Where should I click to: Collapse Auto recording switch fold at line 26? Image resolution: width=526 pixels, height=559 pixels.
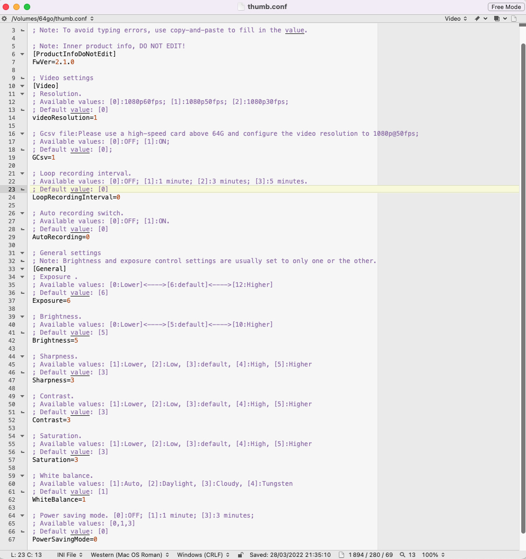(x=22, y=213)
